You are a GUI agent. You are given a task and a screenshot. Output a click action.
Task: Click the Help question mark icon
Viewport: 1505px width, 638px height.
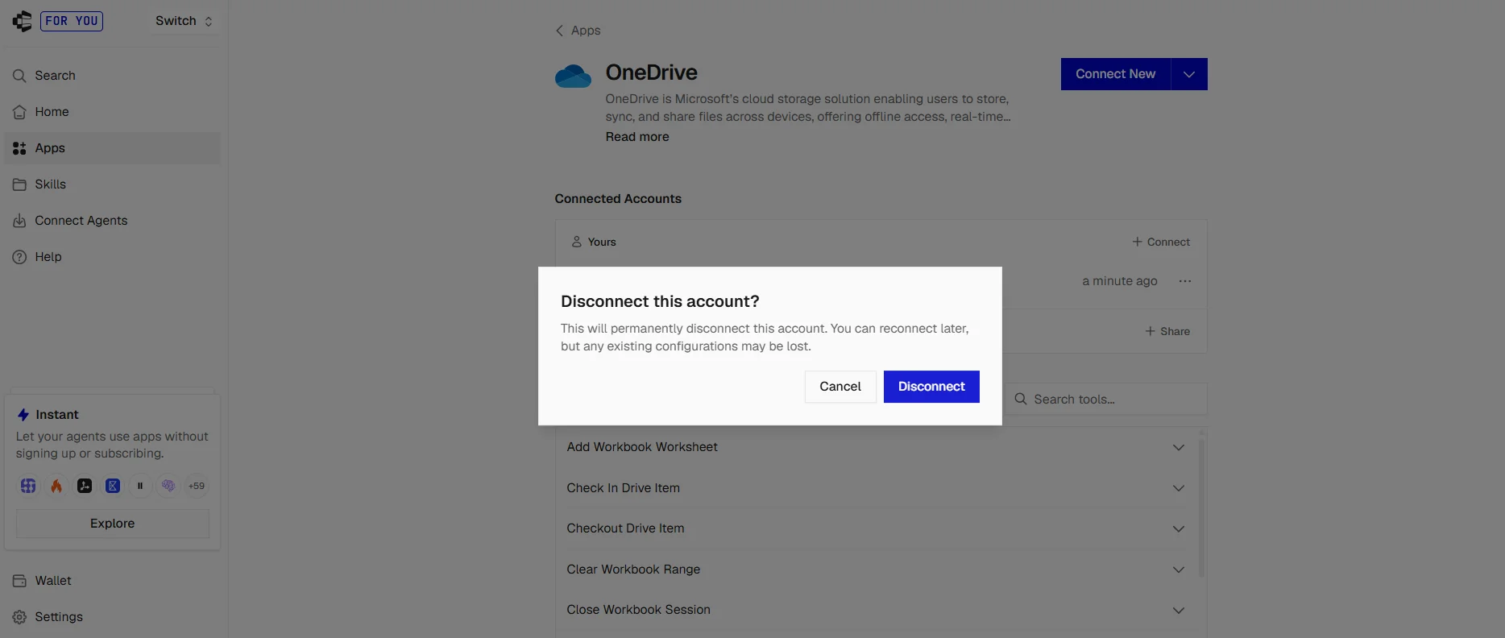point(19,257)
